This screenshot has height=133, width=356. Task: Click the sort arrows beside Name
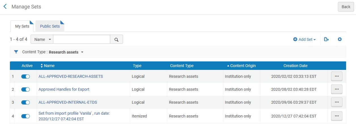42,66
